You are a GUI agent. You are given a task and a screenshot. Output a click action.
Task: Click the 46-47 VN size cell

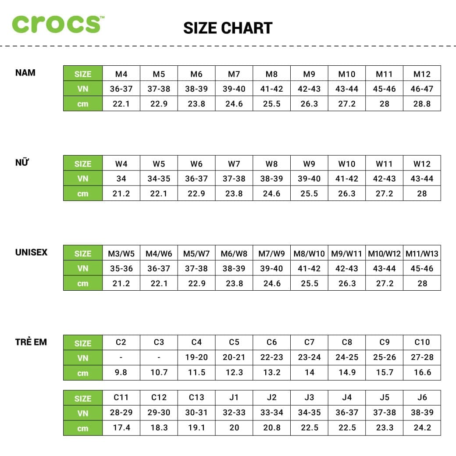(x=422, y=89)
